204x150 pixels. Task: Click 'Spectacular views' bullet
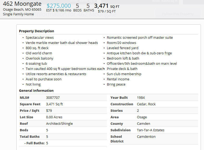(x=40, y=37)
